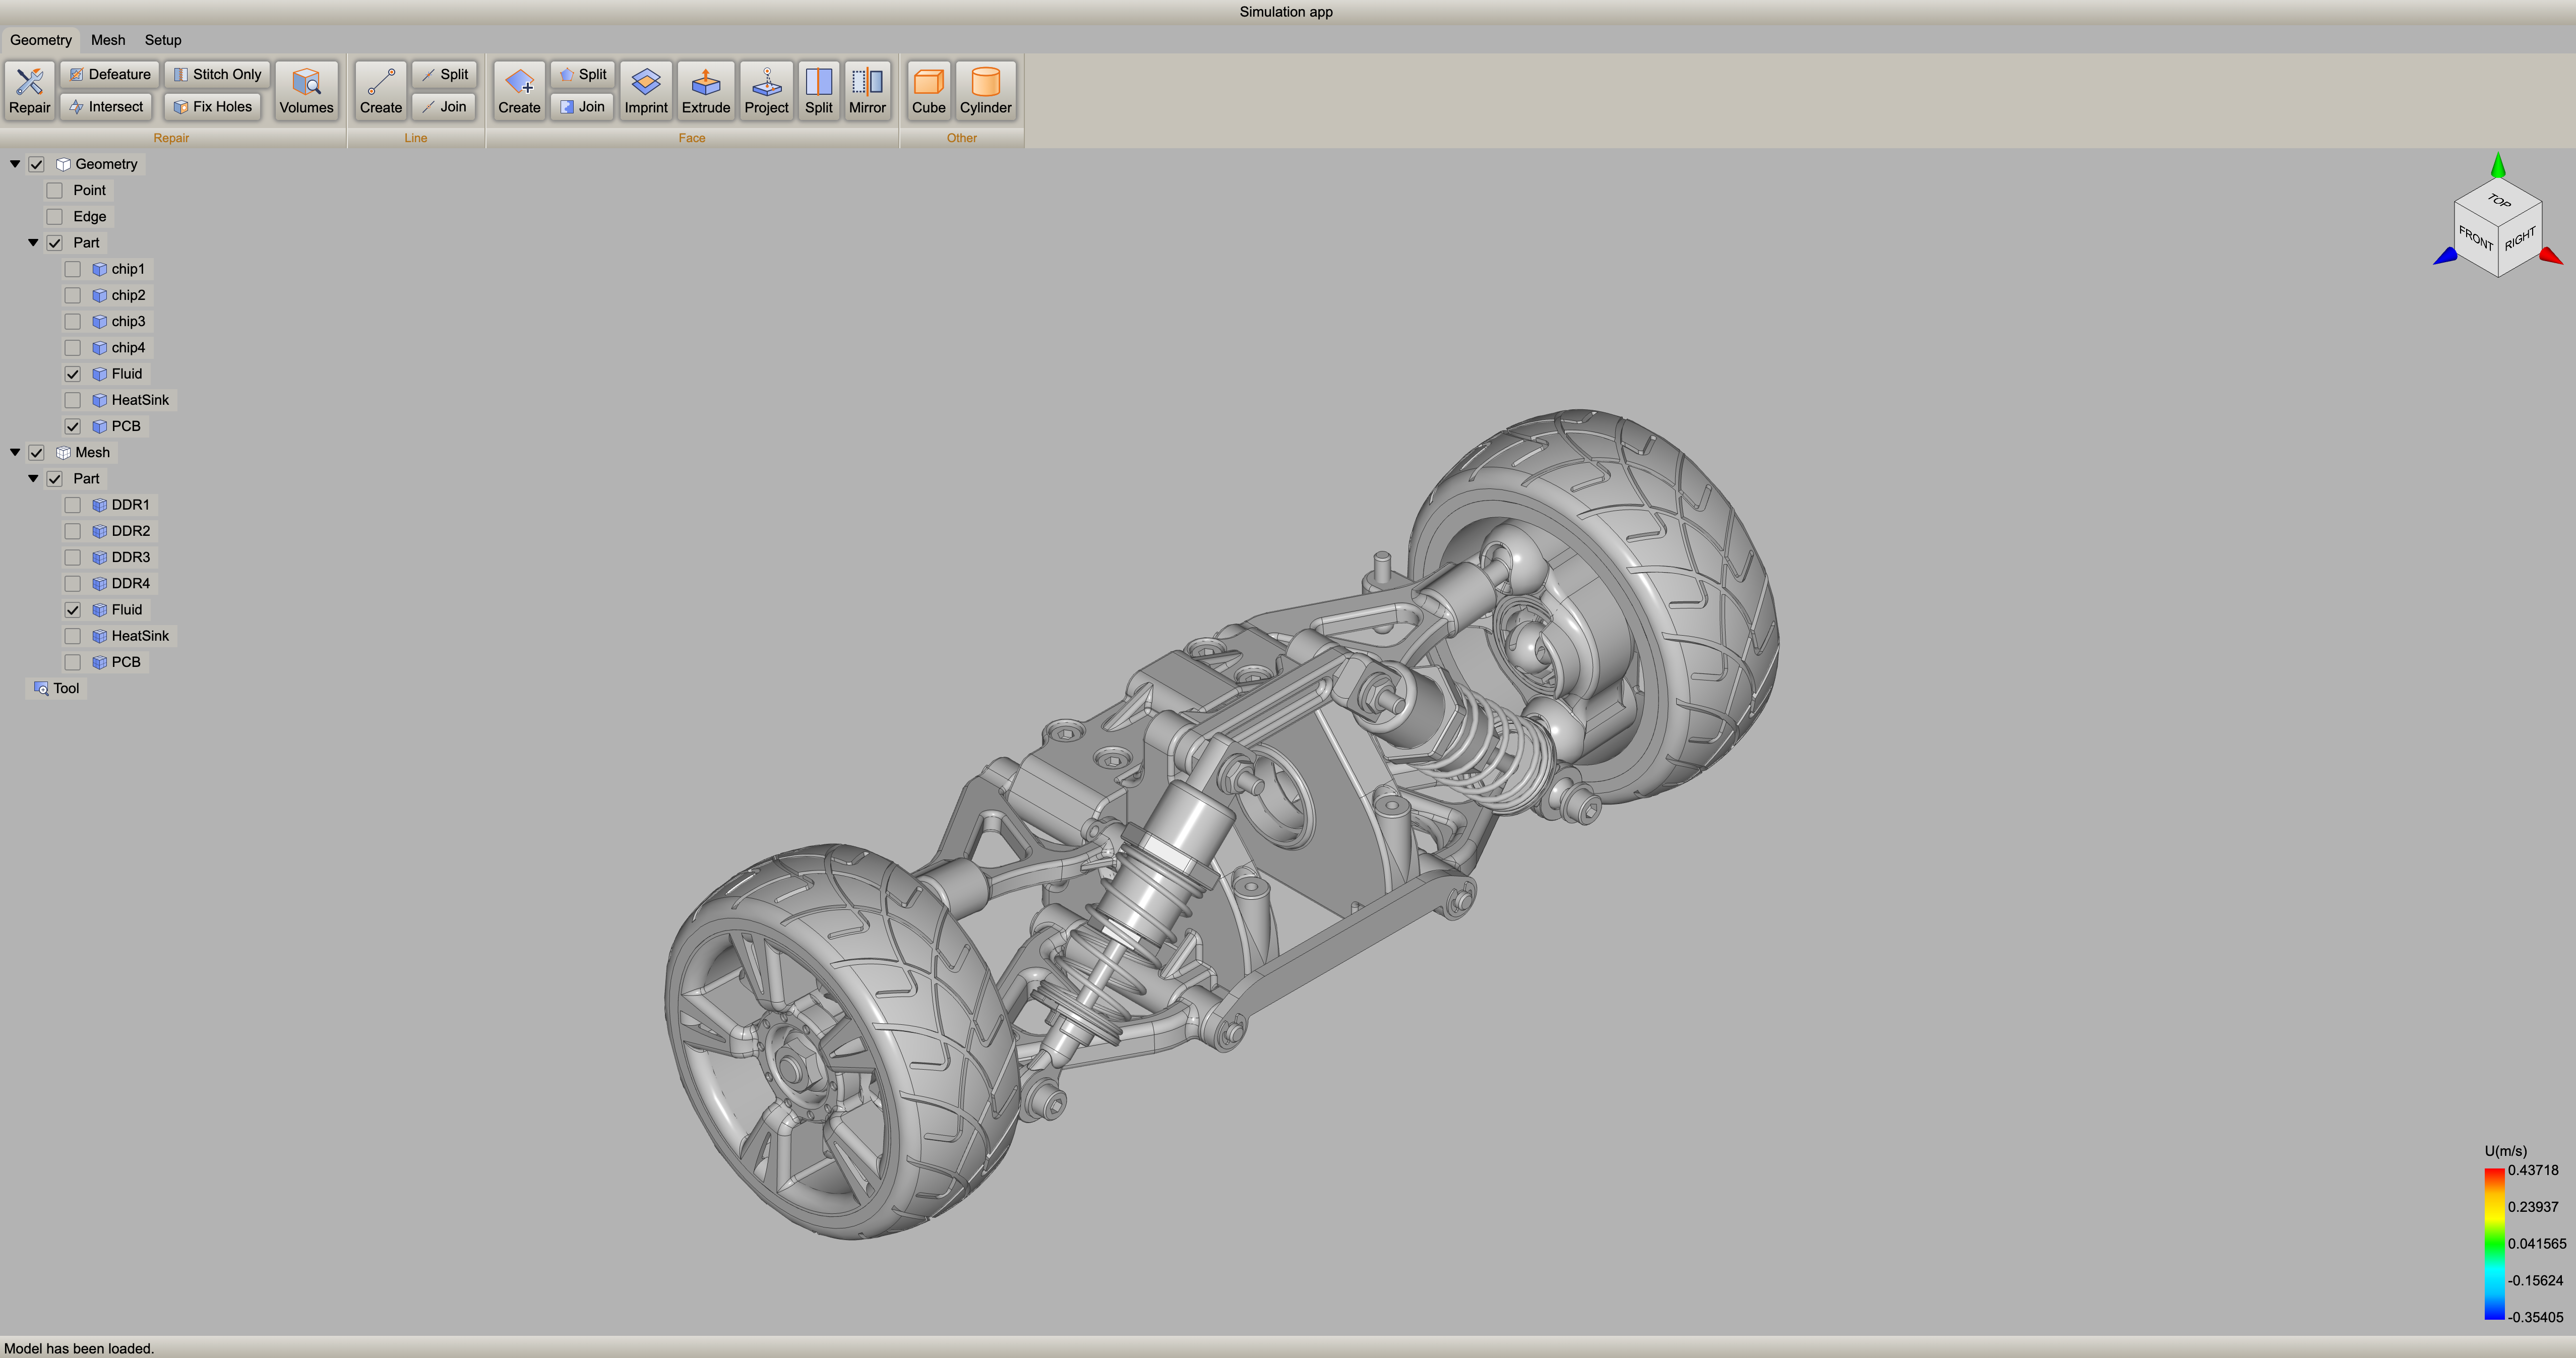This screenshot has width=2576, height=1358.
Task: Click the Extrude face tool
Action: [705, 90]
